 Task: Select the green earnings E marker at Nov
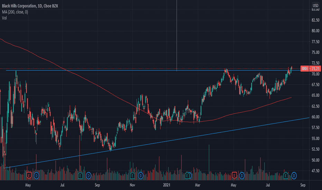tap(132, 175)
